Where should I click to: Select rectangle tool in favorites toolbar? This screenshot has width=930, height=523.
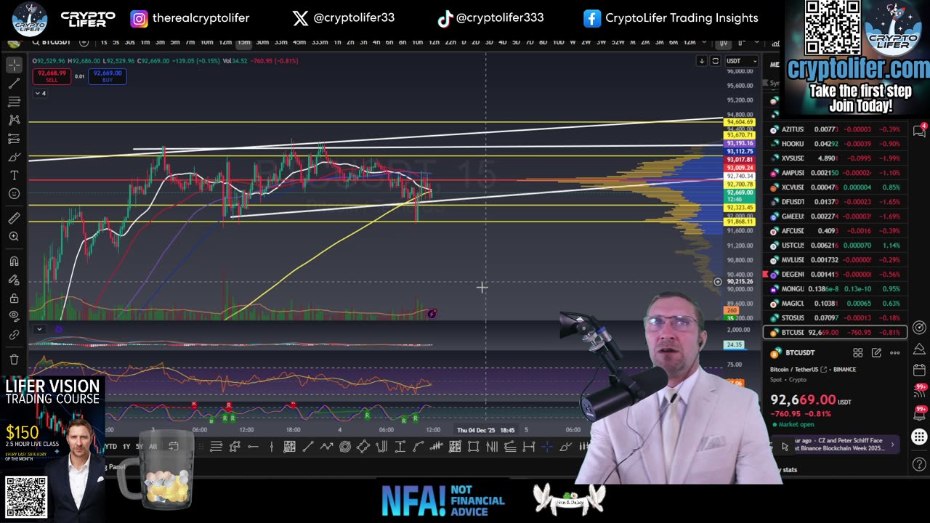[x=473, y=447]
